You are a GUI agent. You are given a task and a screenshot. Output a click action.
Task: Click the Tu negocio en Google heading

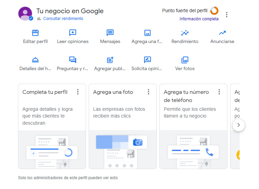70,11
